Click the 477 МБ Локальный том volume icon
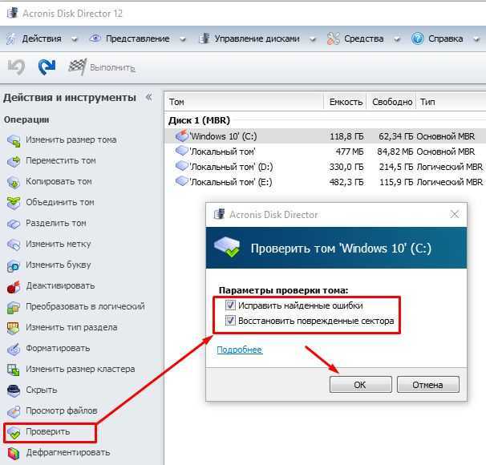 coord(182,151)
